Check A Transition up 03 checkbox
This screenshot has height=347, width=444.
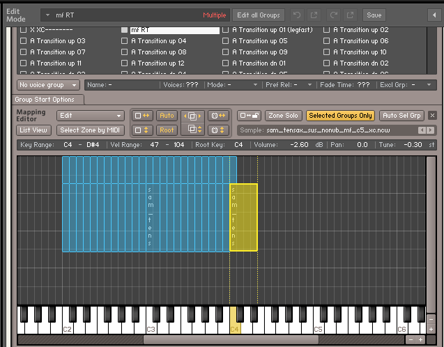pos(24,40)
